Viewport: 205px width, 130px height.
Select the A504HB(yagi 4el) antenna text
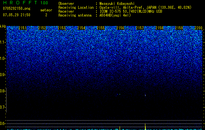pos(115,15)
